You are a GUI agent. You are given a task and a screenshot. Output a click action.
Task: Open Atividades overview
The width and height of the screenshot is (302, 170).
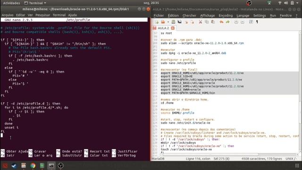point(11,3)
